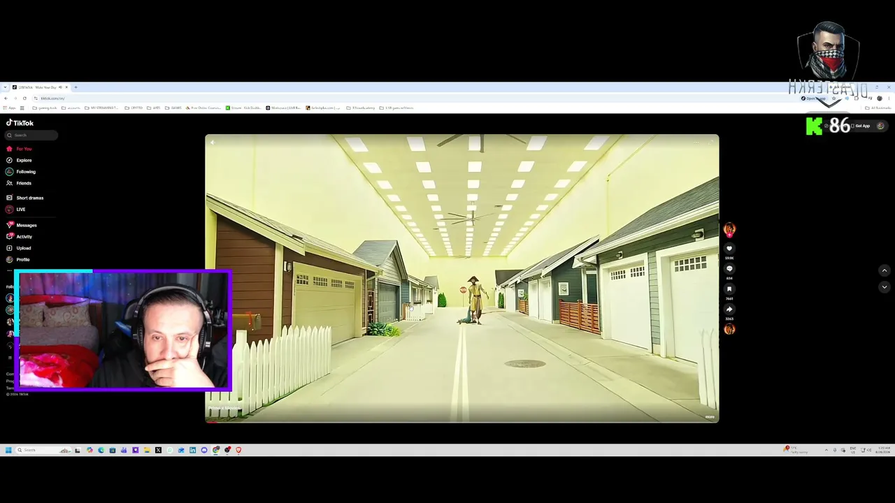The height and width of the screenshot is (503, 895).
Task: Click the Windows taskbar search box
Action: (x=43, y=451)
